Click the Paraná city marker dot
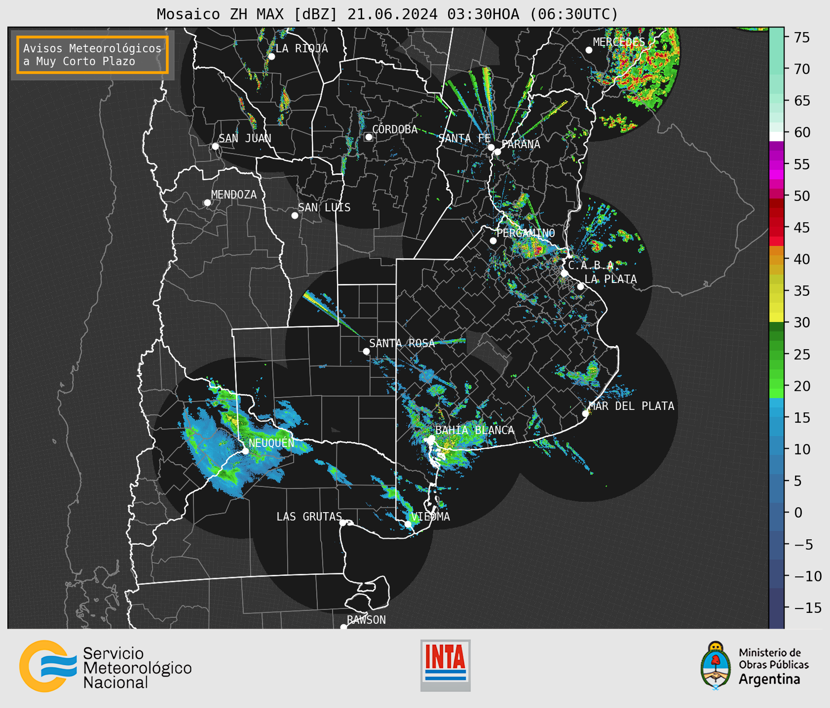This screenshot has height=708, width=830. [497, 152]
